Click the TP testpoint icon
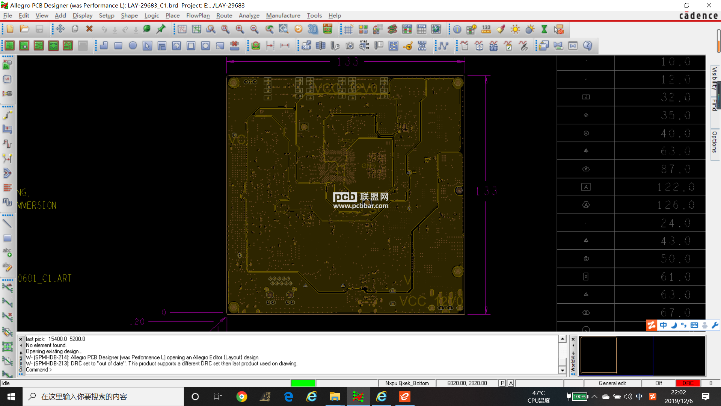This screenshot has height=406, width=721. click(x=408, y=46)
